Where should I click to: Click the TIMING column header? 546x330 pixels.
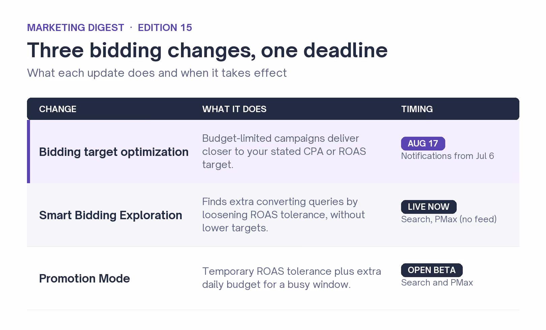click(x=417, y=109)
